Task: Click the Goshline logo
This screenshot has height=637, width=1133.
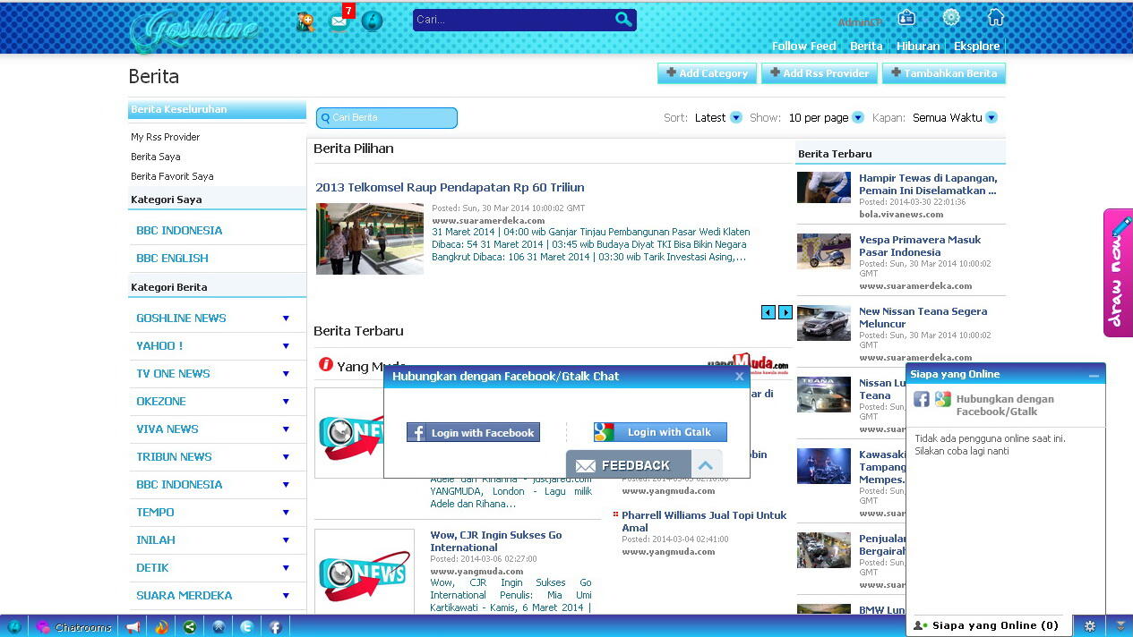Action: click(193, 29)
